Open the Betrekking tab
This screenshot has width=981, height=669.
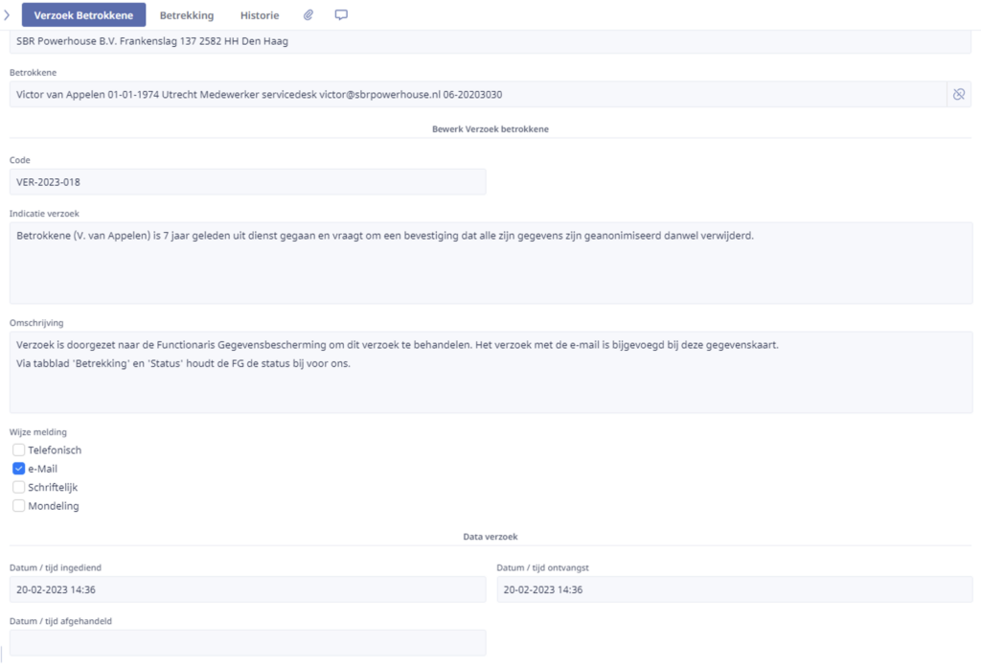[187, 15]
